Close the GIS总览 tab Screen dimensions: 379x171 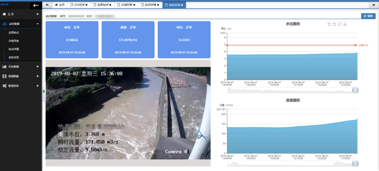click(87, 5)
